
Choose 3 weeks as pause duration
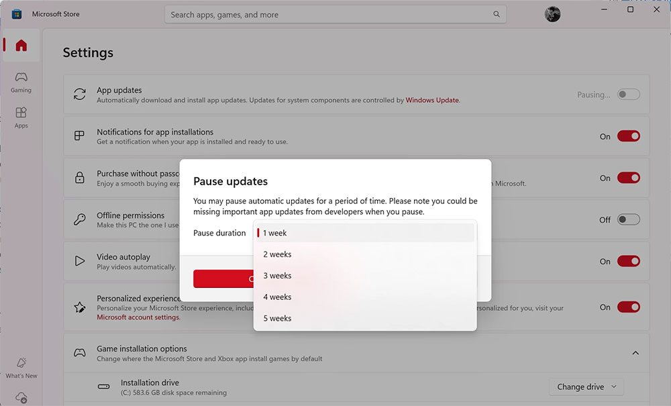click(276, 275)
